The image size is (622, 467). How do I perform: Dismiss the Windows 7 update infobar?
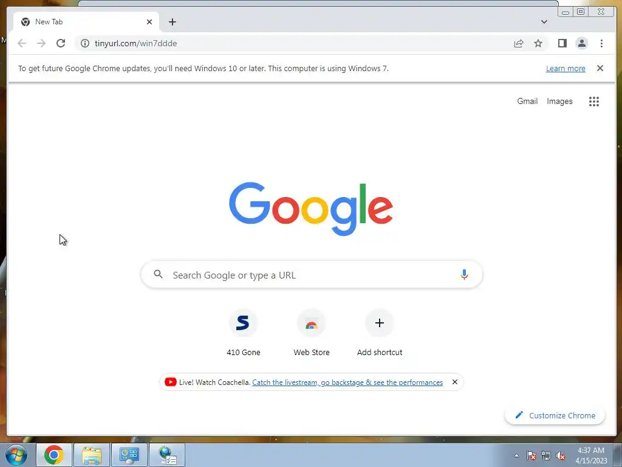[x=600, y=68]
